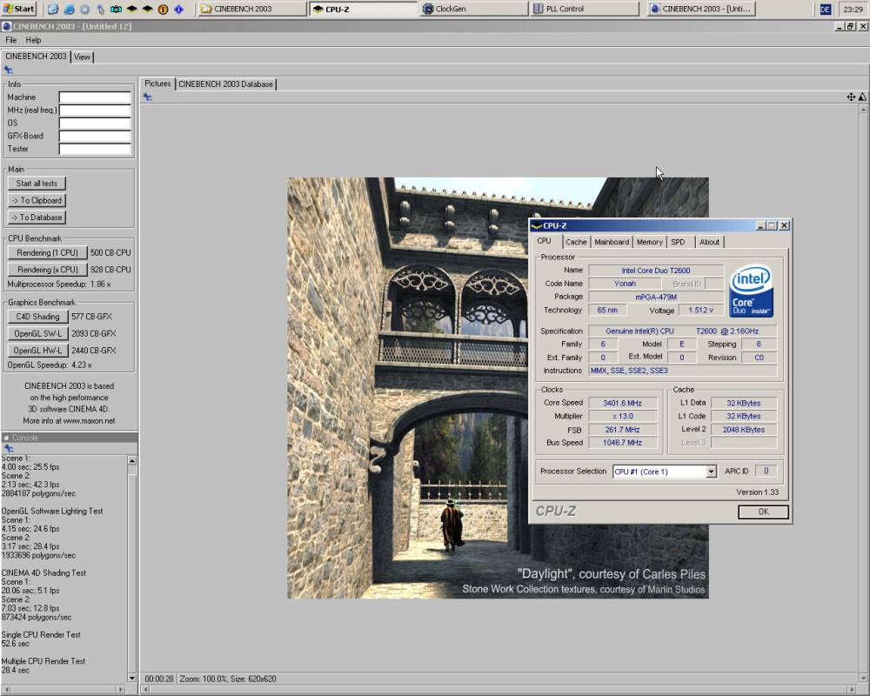Screen dimensions: 870x696
Task: Click the console scrollbar down arrow
Action: point(132,678)
